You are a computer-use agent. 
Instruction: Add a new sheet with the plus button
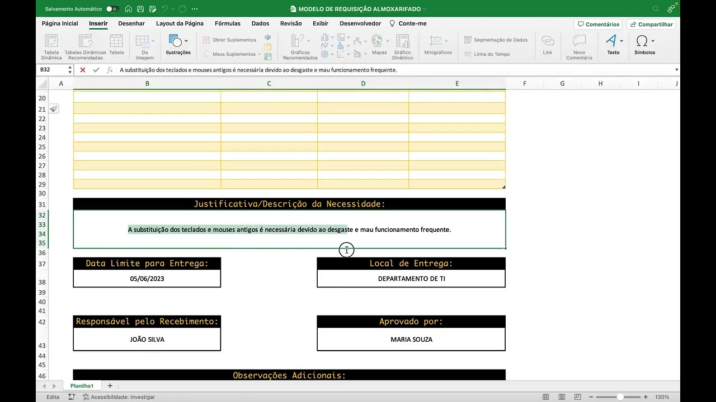point(110,386)
